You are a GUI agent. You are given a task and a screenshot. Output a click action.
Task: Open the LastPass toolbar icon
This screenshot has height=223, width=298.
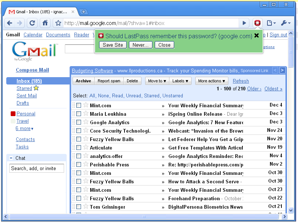(257, 23)
